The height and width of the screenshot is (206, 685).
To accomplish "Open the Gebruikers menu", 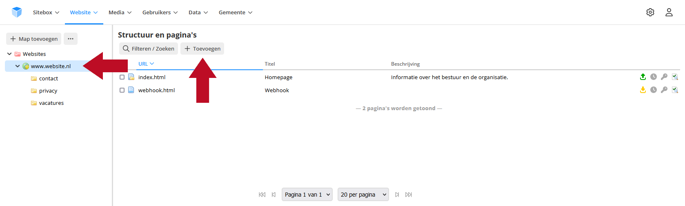I will (x=160, y=12).
